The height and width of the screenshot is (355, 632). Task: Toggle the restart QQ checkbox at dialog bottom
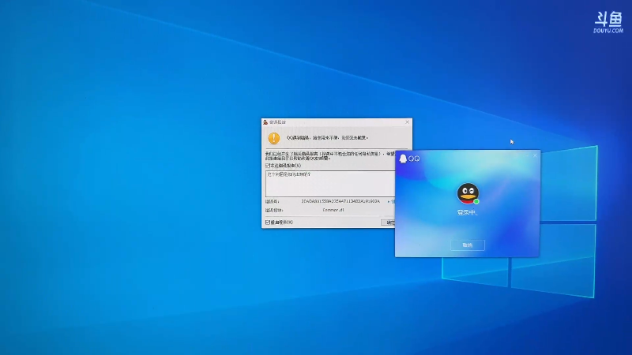click(x=268, y=222)
